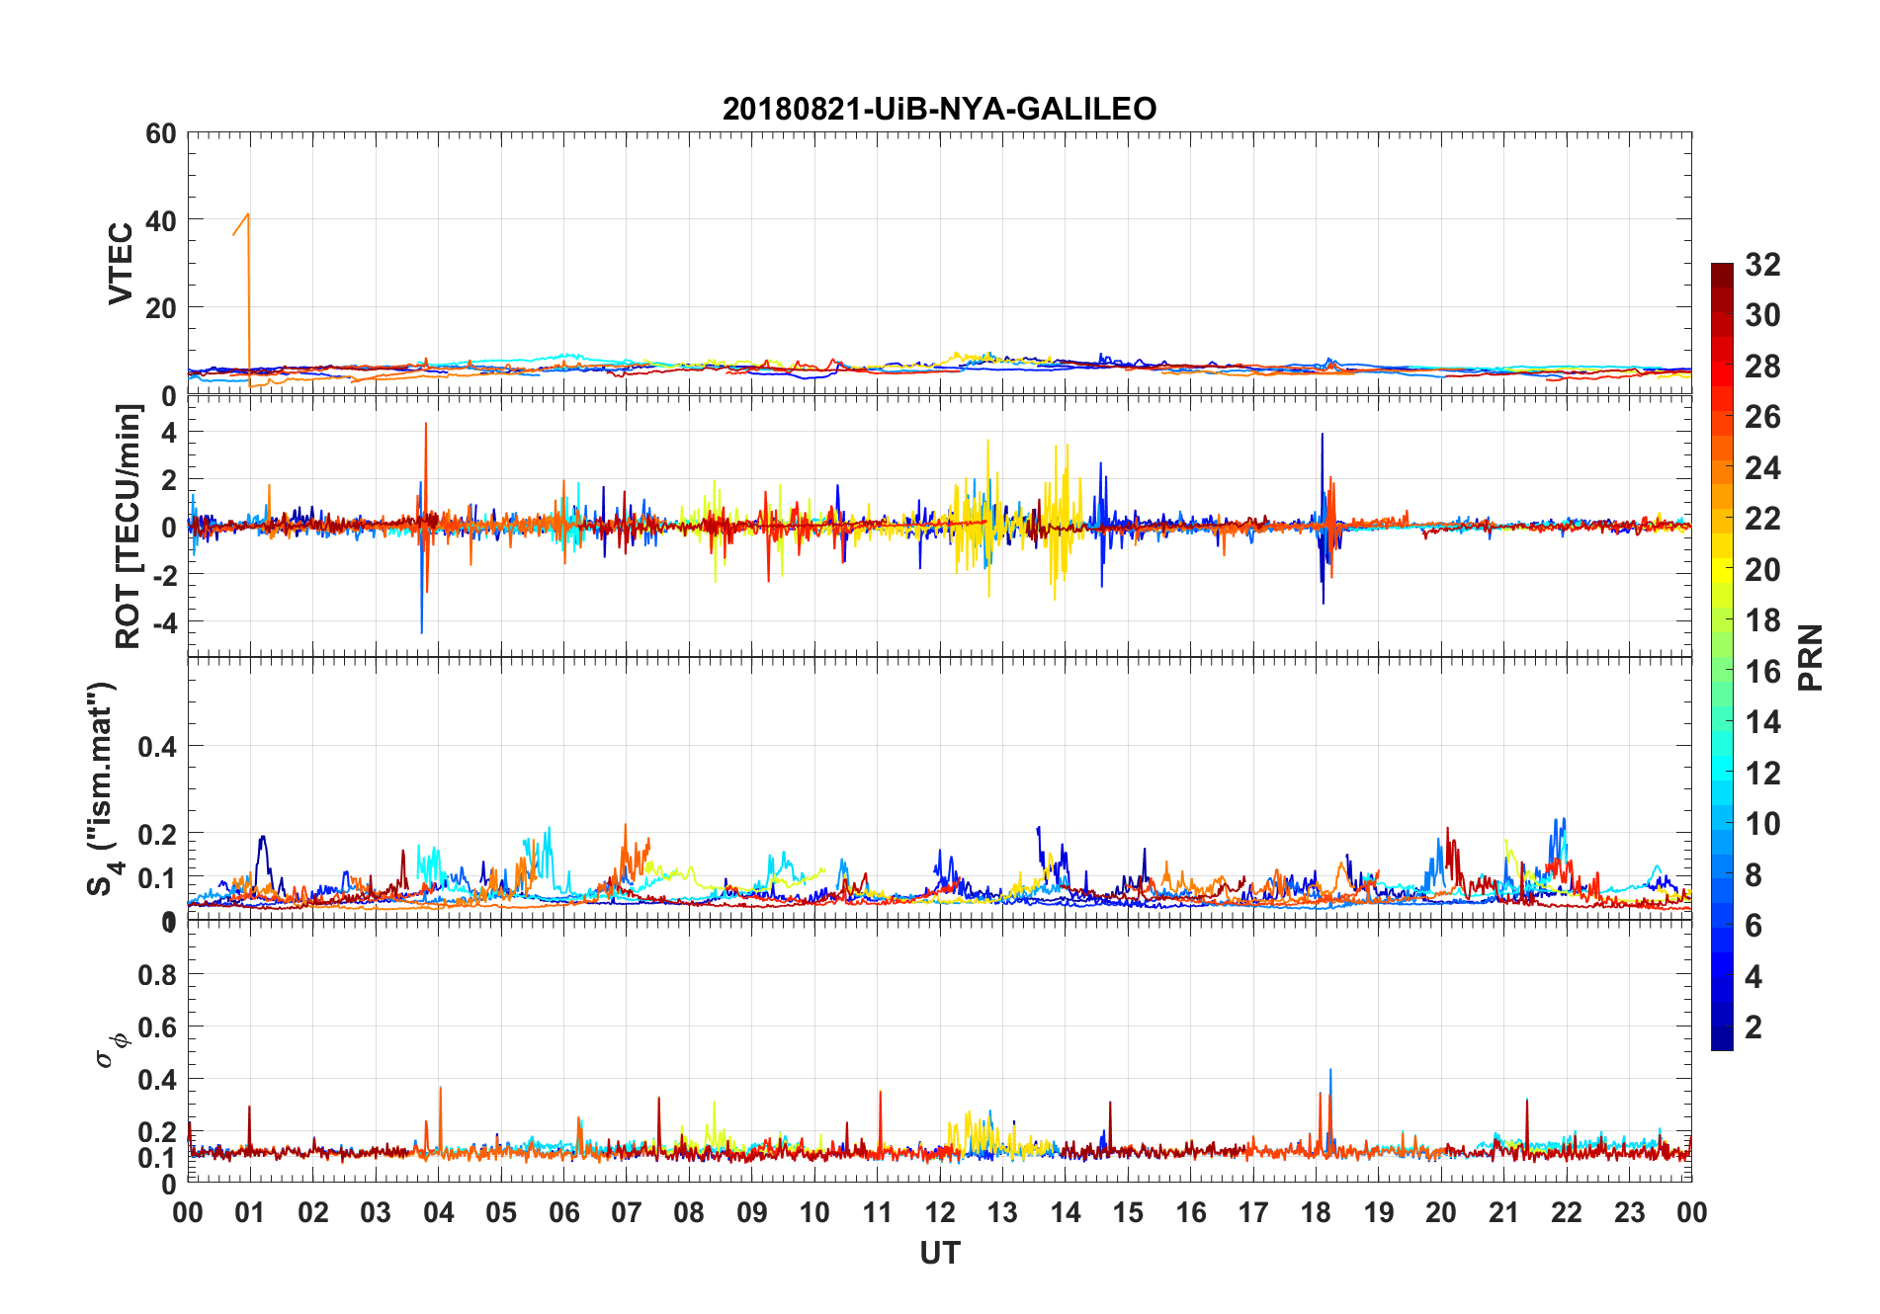This screenshot has height=1314, width=1880.
Task: Click tick 0.4 on the sigma-phi axis
Action: (x=157, y=1080)
